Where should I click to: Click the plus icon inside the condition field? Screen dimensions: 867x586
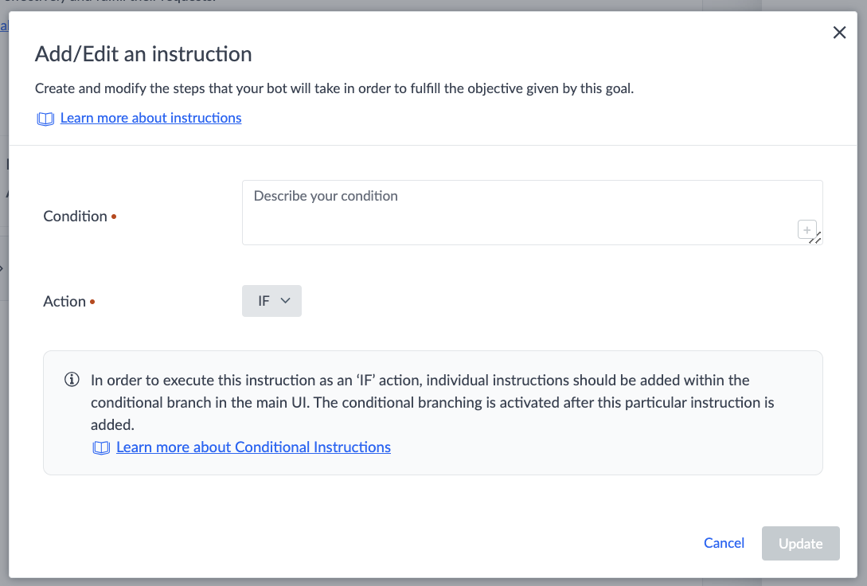pyautogui.click(x=806, y=229)
